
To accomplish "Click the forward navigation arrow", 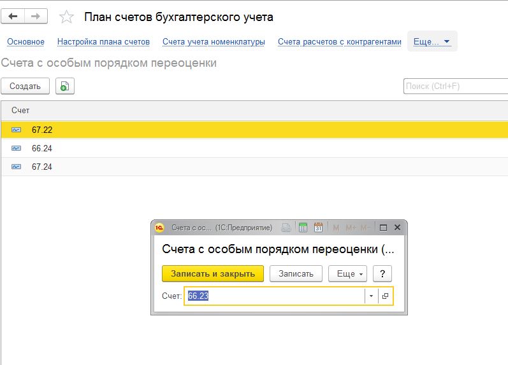I will pyautogui.click(x=36, y=17).
